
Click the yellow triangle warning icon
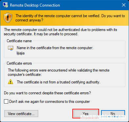[11, 82]
